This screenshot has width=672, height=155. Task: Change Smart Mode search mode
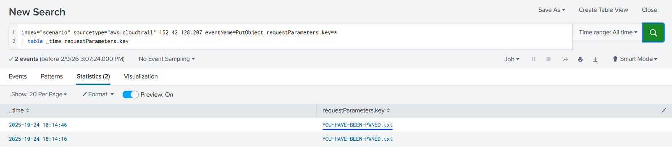[x=635, y=59]
